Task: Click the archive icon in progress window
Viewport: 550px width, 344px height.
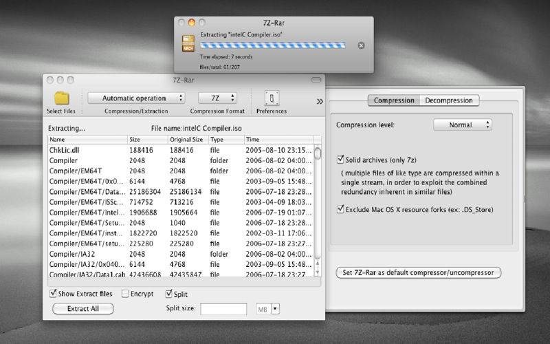Action: (x=188, y=43)
